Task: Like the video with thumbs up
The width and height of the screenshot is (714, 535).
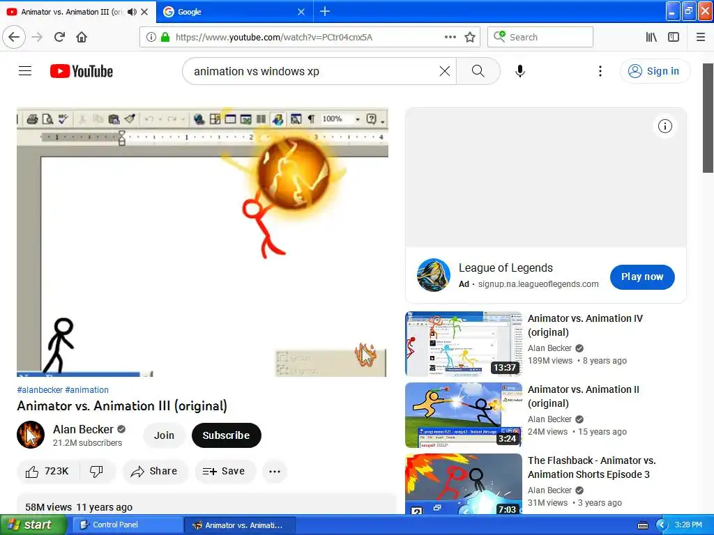Action: (x=48, y=472)
